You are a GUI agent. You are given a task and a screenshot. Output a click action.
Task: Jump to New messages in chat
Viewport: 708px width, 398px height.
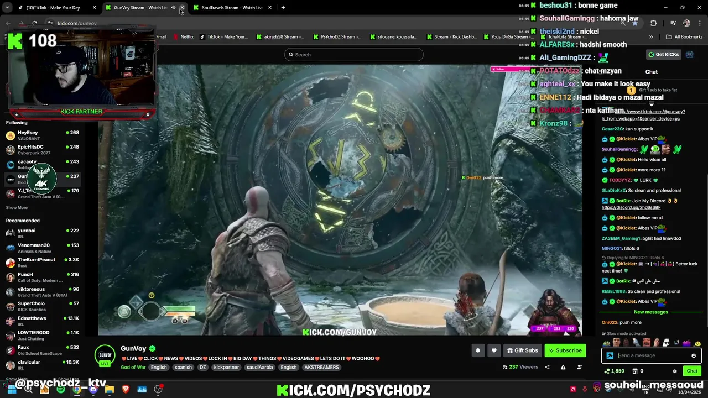pyautogui.click(x=651, y=312)
